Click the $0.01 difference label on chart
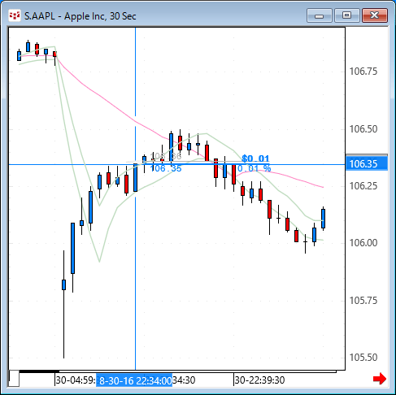396x395 pixels. pos(255,158)
